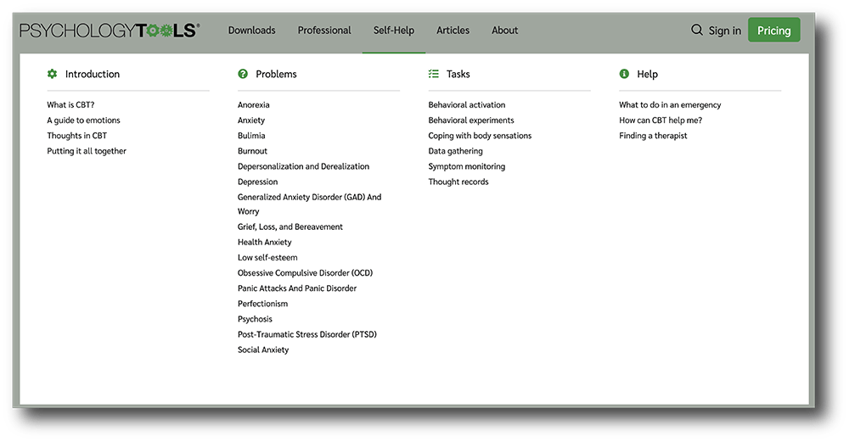Open the About menu

(x=504, y=31)
